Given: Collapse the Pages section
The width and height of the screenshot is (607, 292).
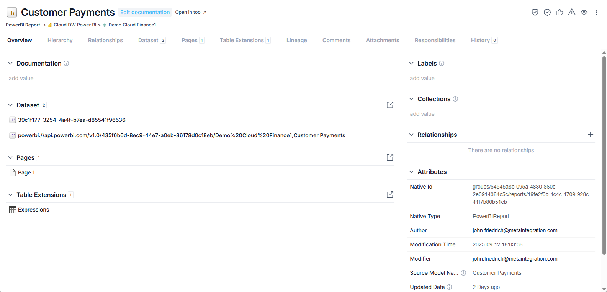Looking at the screenshot, I should tap(10, 157).
